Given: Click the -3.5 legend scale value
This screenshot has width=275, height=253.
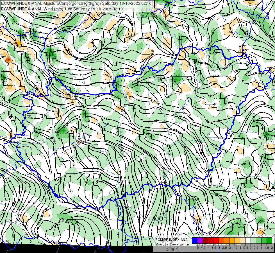Looking at the screenshot, I should point(213,248).
